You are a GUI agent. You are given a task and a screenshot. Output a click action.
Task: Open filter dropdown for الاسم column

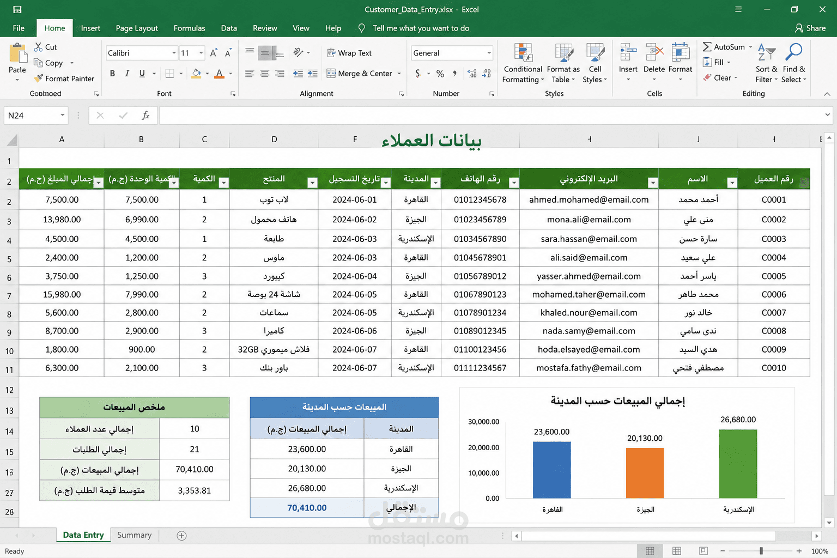click(x=732, y=183)
